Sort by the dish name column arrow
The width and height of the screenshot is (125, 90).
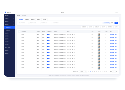click(x=26, y=31)
